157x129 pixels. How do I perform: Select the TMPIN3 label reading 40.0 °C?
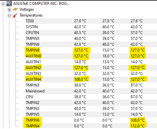[x=33, y=109]
